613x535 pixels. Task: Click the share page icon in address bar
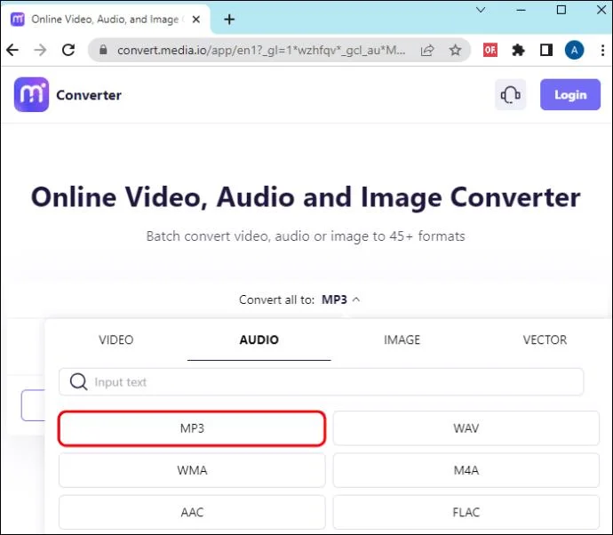pyautogui.click(x=427, y=50)
